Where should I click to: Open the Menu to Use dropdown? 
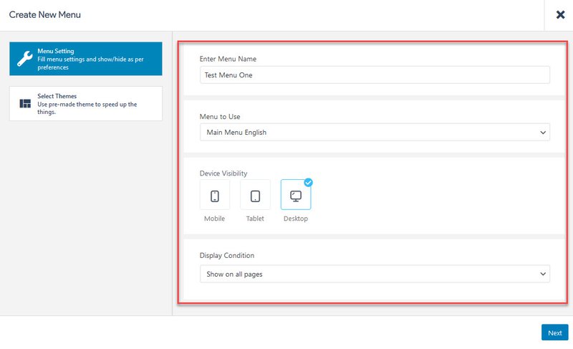375,133
